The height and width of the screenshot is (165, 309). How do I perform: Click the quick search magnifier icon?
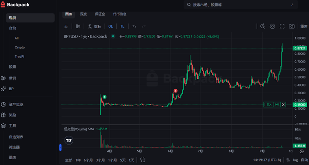(263, 26)
